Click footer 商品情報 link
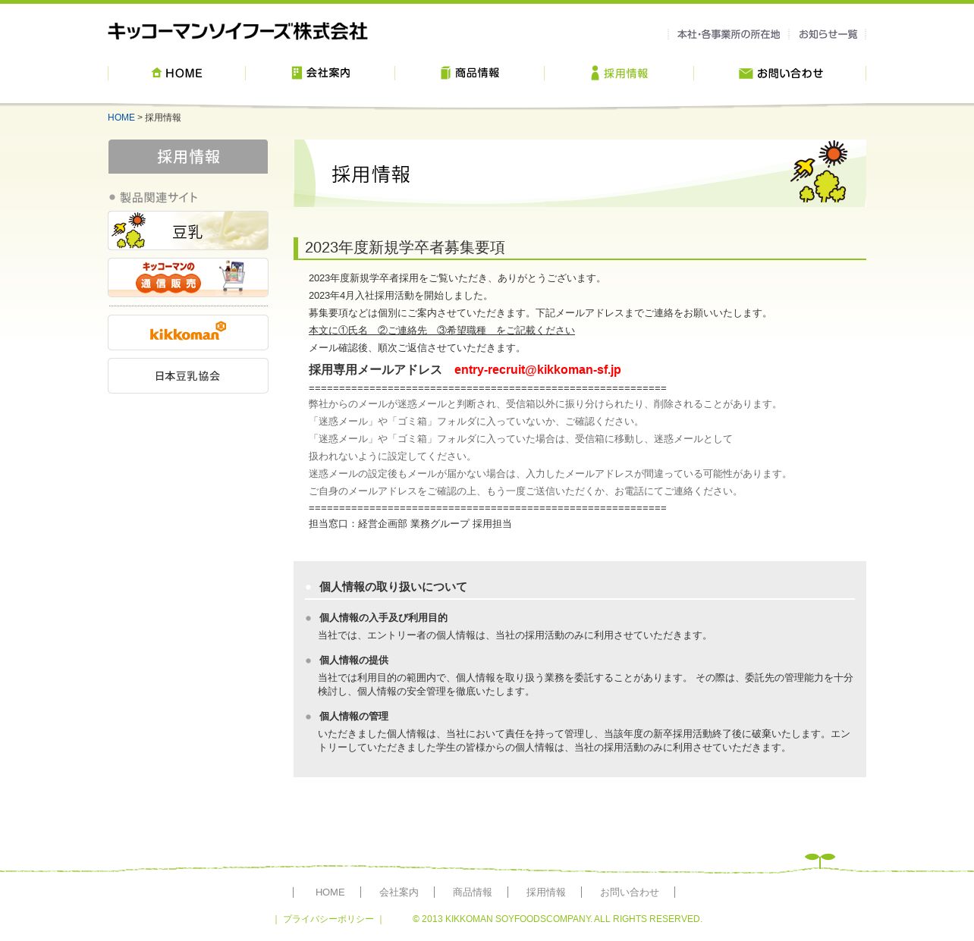 coord(473,892)
